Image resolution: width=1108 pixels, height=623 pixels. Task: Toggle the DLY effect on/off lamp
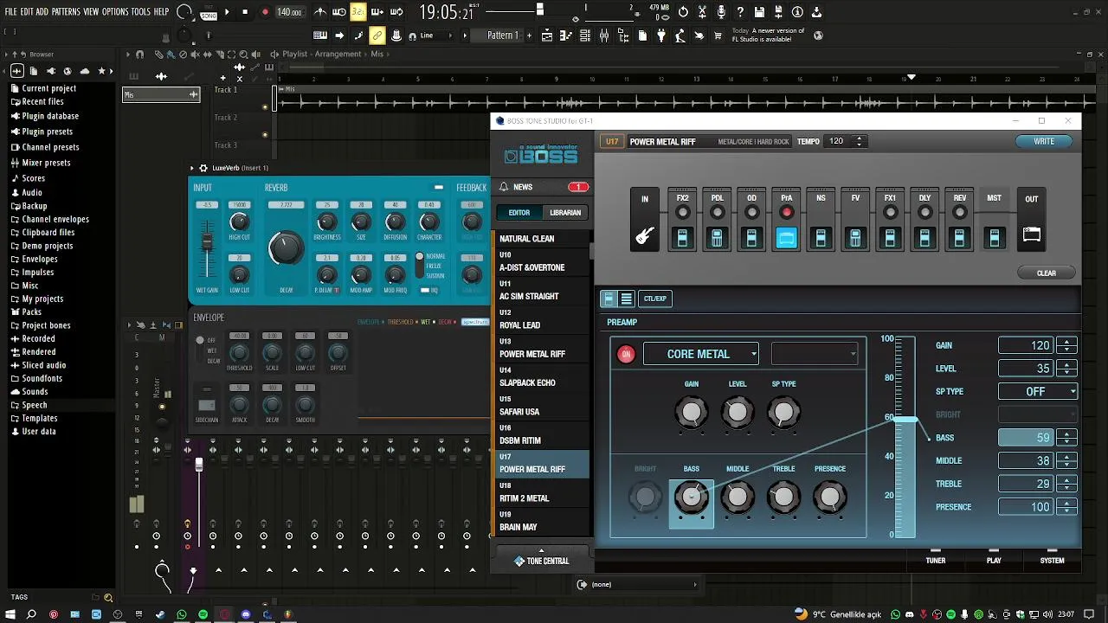924,212
